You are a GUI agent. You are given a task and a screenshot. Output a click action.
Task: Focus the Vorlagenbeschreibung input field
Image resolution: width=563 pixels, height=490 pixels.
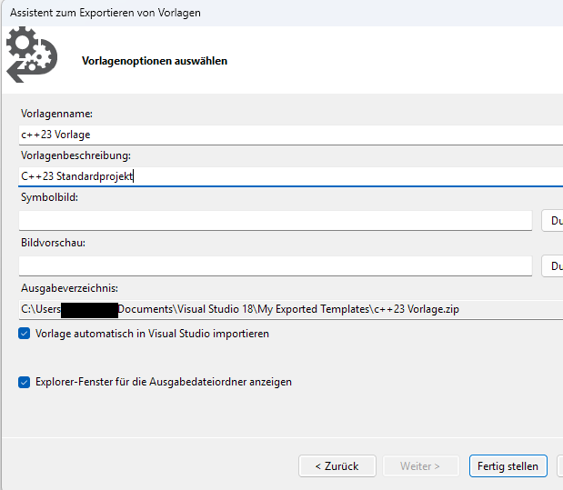(291, 176)
